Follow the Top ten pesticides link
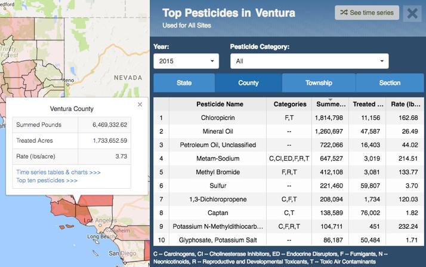The width and height of the screenshot is (426, 267). [47, 180]
